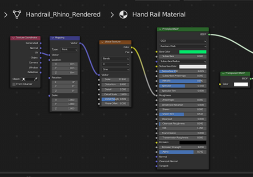This screenshot has height=177, width=253.
Task: Click the Texture Coordinate Object output socket
Action: pyautogui.click(x=40, y=58)
